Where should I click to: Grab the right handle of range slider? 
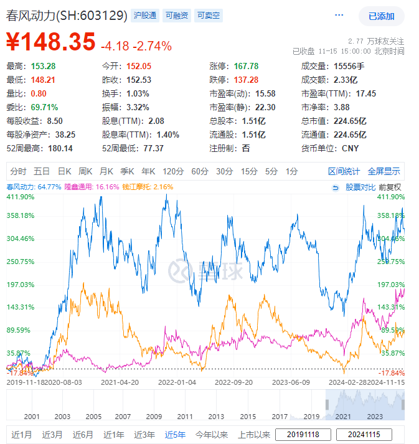pos(403,405)
